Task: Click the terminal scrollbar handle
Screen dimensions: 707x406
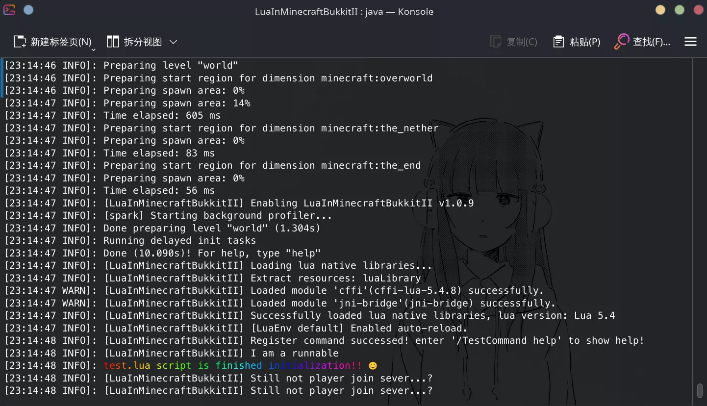Action: click(x=700, y=391)
